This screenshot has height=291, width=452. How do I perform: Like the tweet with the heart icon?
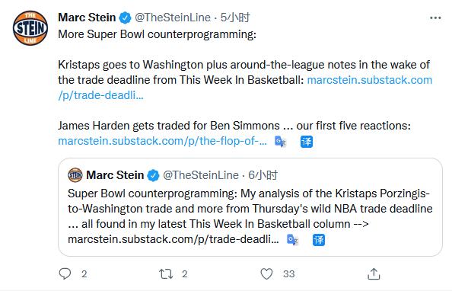click(x=266, y=273)
